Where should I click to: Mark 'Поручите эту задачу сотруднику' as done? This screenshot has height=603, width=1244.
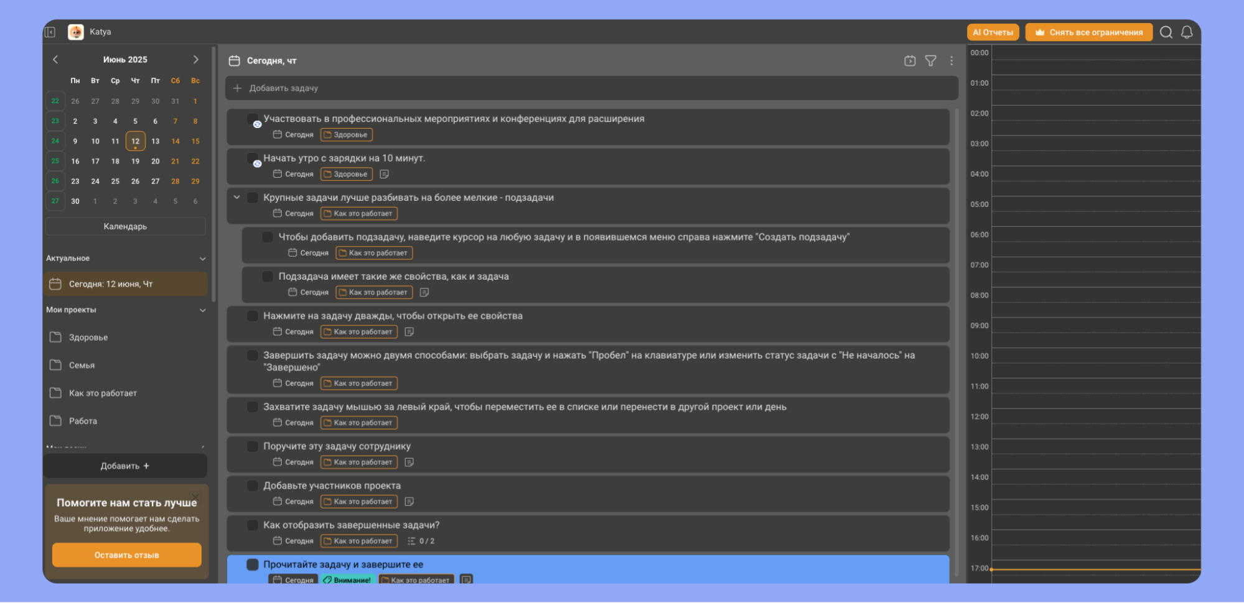coord(252,446)
